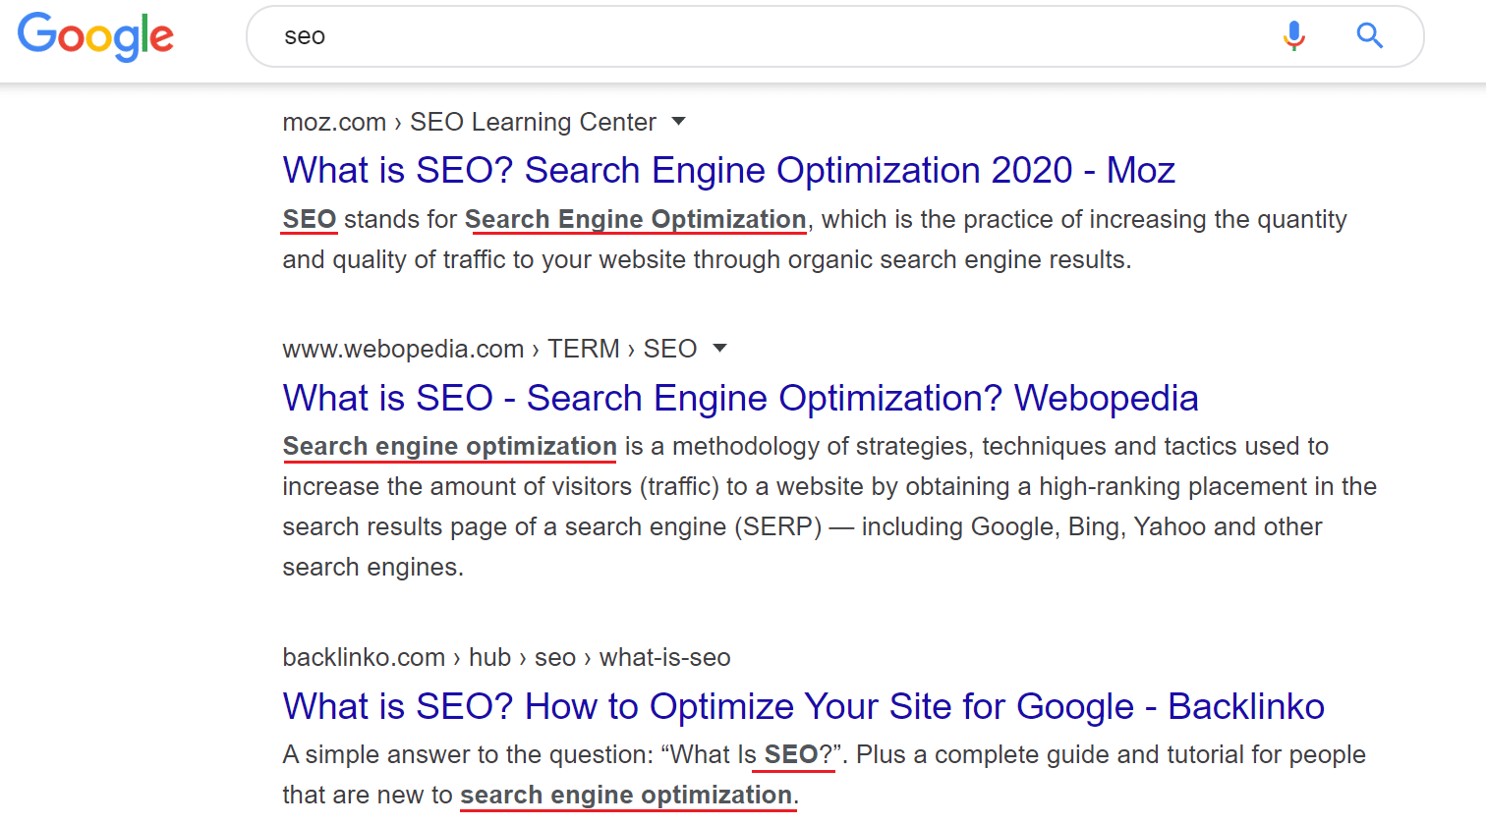This screenshot has width=1486, height=825.
Task: Select the 'SEO Learning Center' breadcrumb segment
Action: tap(532, 122)
